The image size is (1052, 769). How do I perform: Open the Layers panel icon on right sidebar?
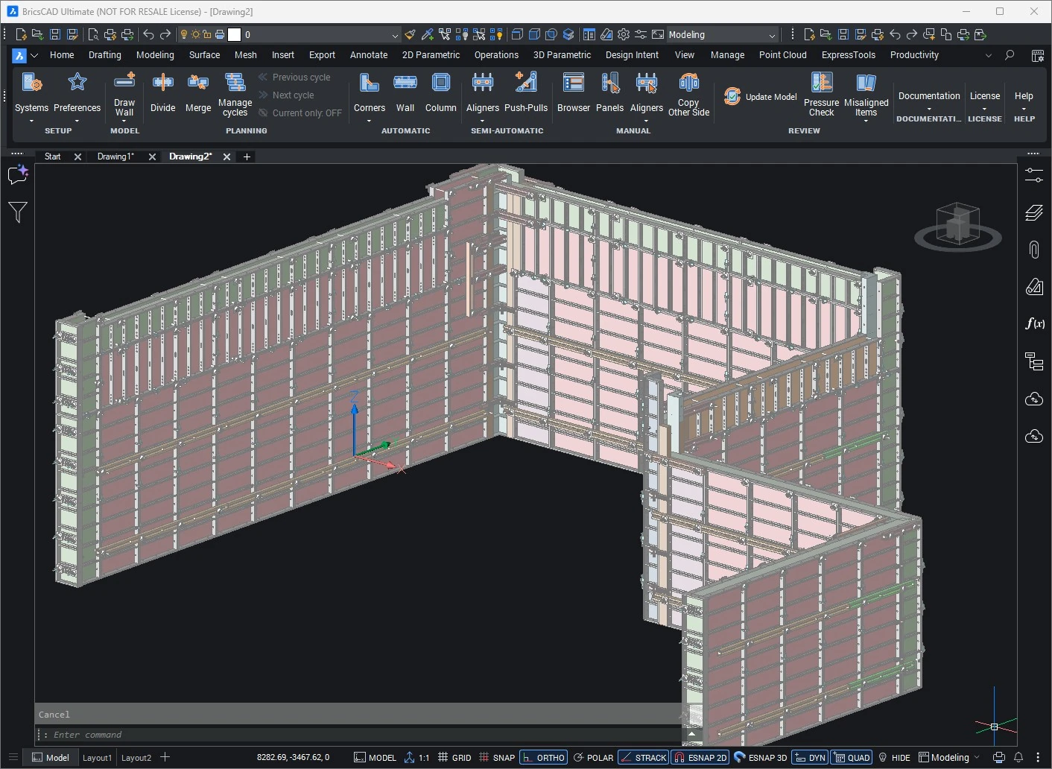pos(1034,212)
